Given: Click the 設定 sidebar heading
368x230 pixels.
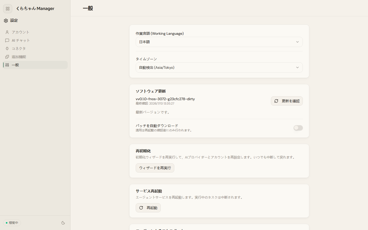Looking at the screenshot, I should pyautogui.click(x=14, y=20).
